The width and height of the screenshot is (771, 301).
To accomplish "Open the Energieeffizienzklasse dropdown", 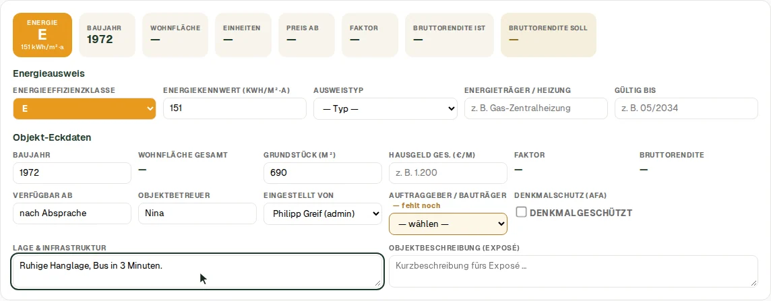I will (84, 108).
